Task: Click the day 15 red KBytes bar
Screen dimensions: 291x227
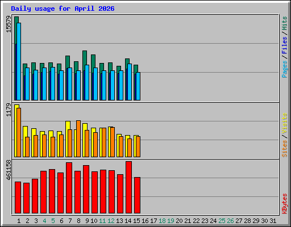Action: point(137,195)
